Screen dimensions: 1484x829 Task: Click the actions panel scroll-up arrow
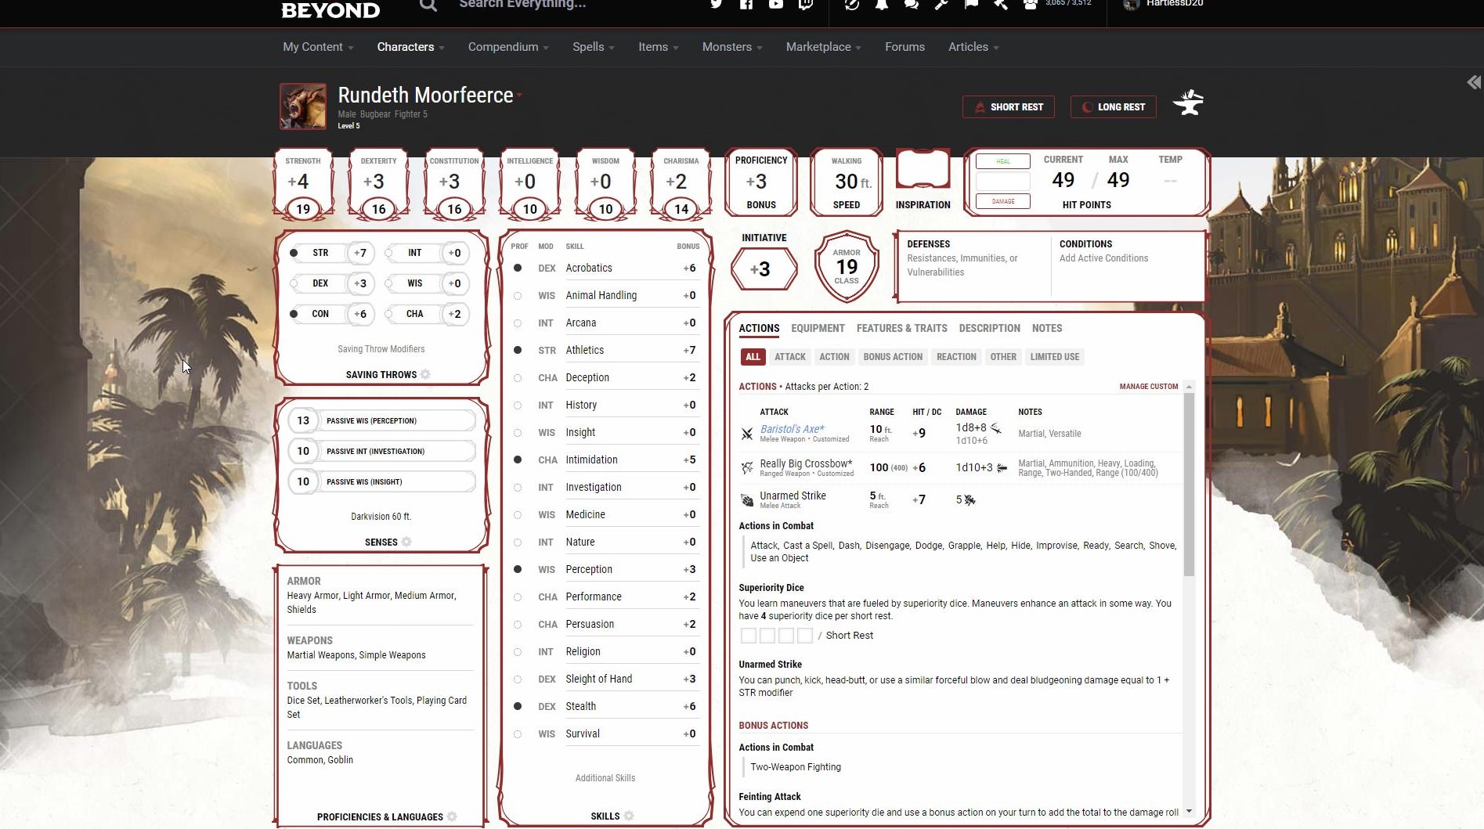click(1189, 387)
